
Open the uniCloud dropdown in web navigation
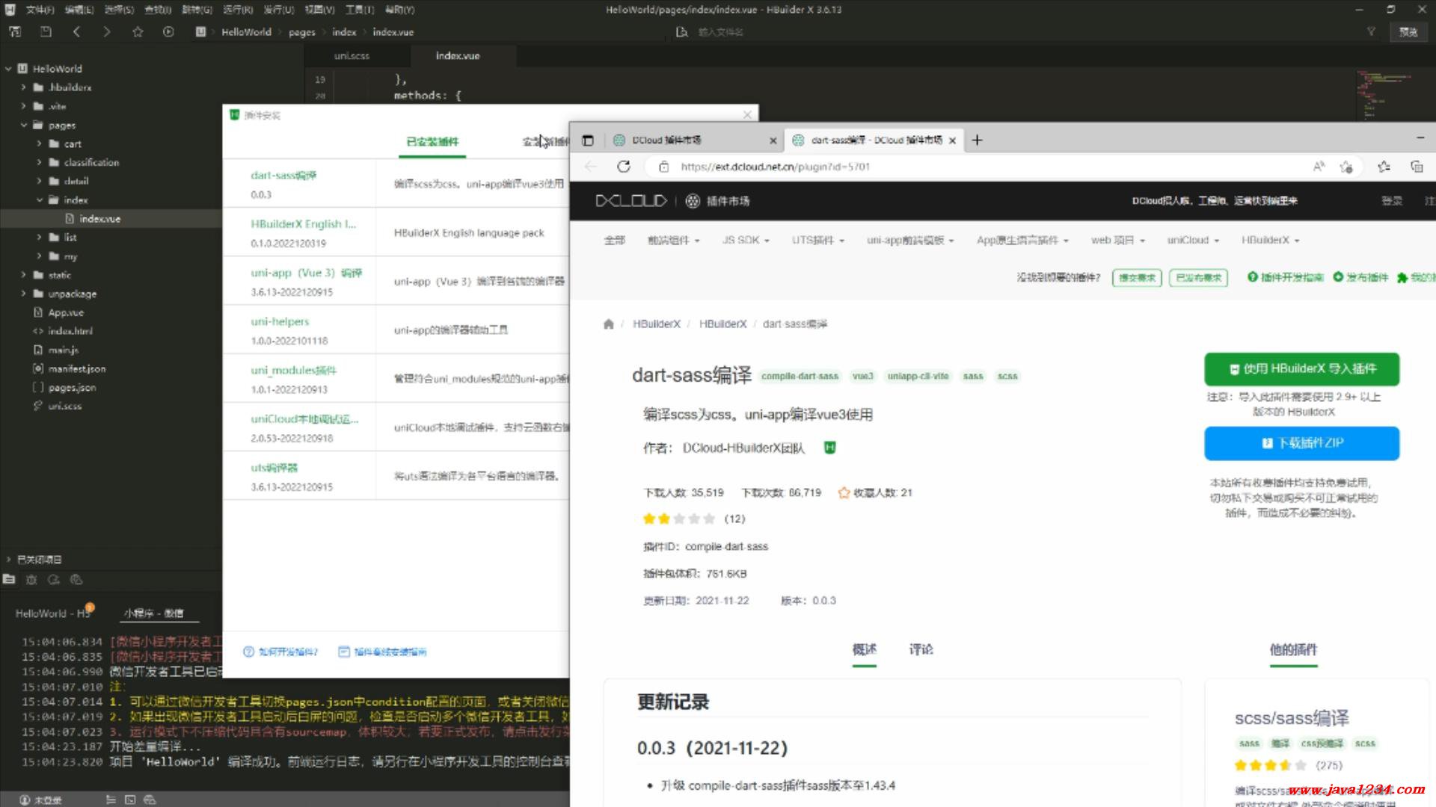click(x=1193, y=240)
